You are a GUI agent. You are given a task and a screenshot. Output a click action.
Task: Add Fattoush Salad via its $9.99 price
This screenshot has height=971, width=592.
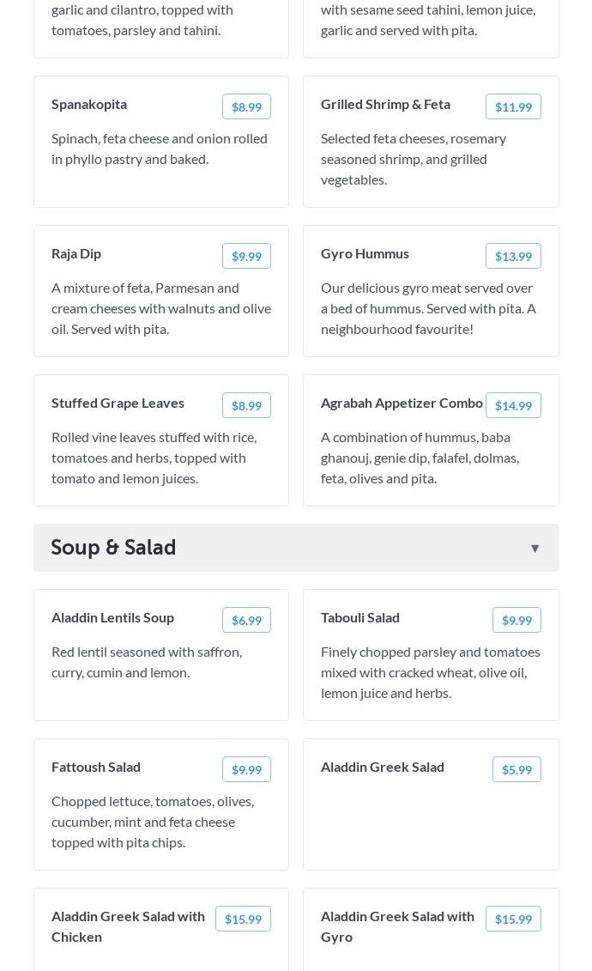pyautogui.click(x=246, y=770)
